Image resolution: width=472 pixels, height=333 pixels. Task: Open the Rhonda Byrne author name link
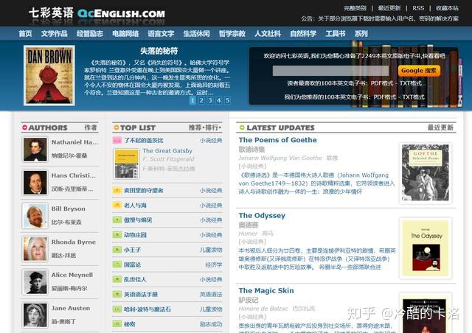[x=74, y=242]
